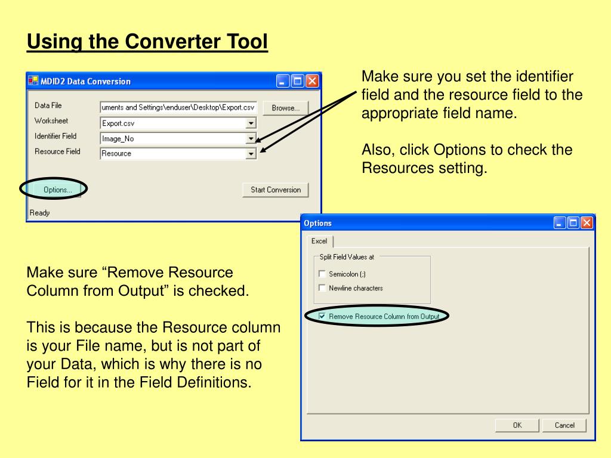Click the Worksheet label
This screenshot has height=458, width=611.
(x=51, y=120)
